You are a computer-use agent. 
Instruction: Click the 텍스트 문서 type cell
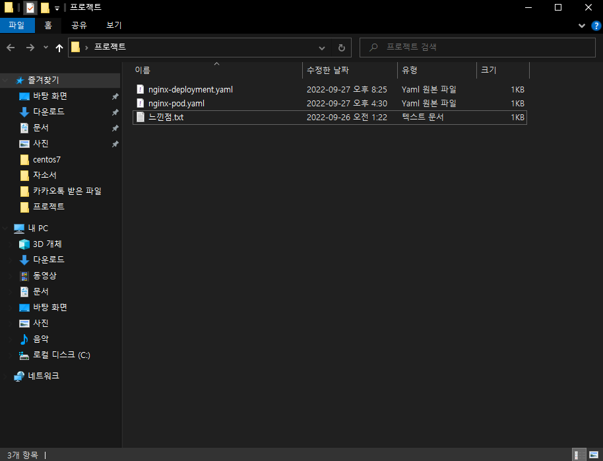pos(423,117)
